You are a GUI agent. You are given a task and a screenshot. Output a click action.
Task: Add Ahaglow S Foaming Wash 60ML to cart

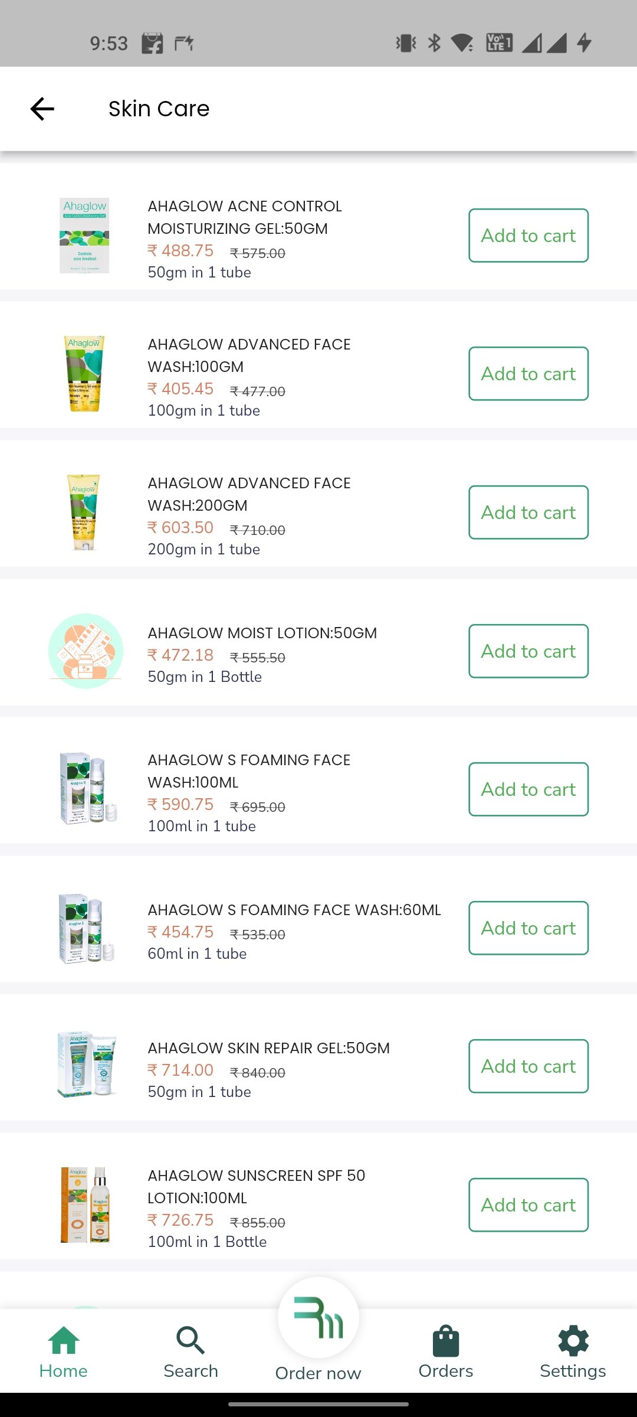coord(528,928)
